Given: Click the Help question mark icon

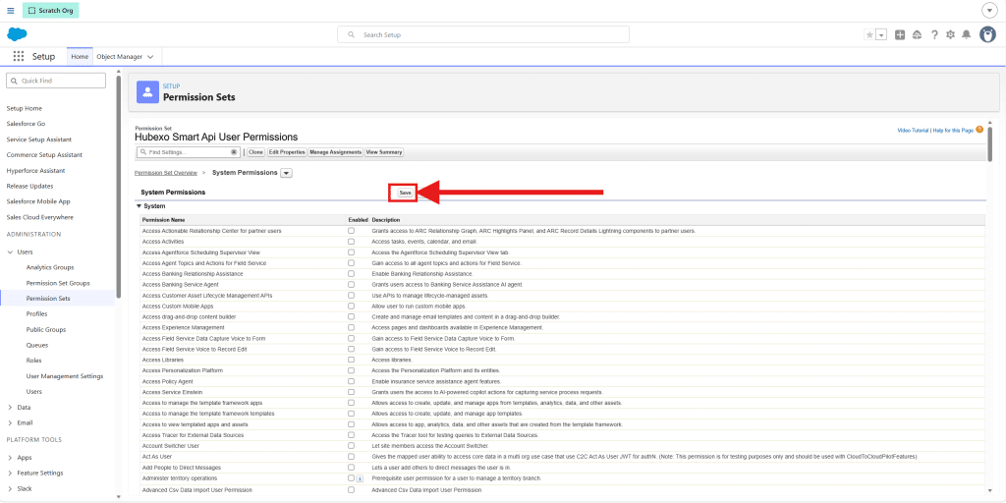Looking at the screenshot, I should pyautogui.click(x=934, y=34).
